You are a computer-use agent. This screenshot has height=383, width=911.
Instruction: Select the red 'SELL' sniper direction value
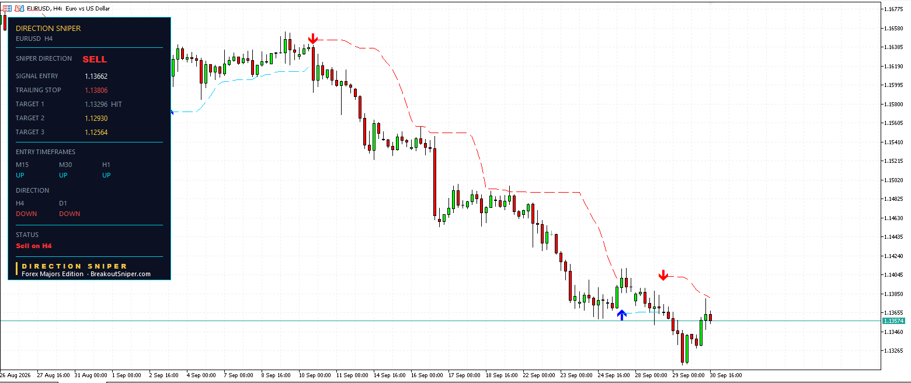coord(95,60)
